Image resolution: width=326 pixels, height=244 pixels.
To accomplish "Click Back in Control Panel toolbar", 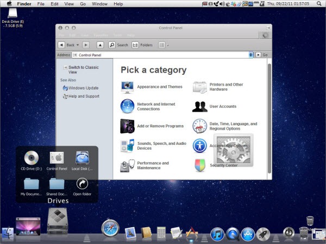I will pyautogui.click(x=66, y=45).
